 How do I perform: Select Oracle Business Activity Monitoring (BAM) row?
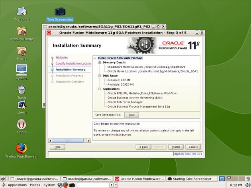[135, 98]
